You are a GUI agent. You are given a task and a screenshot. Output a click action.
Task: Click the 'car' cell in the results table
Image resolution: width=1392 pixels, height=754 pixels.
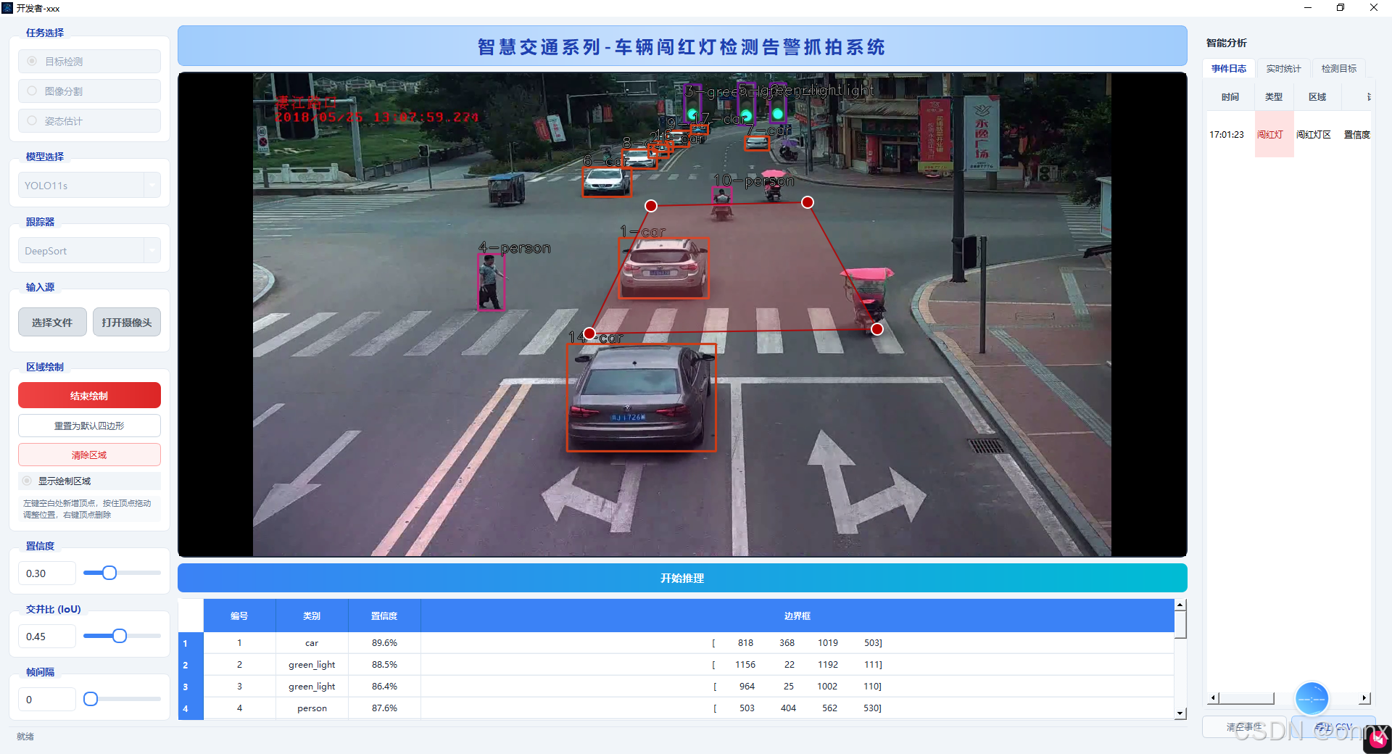[x=312, y=643]
